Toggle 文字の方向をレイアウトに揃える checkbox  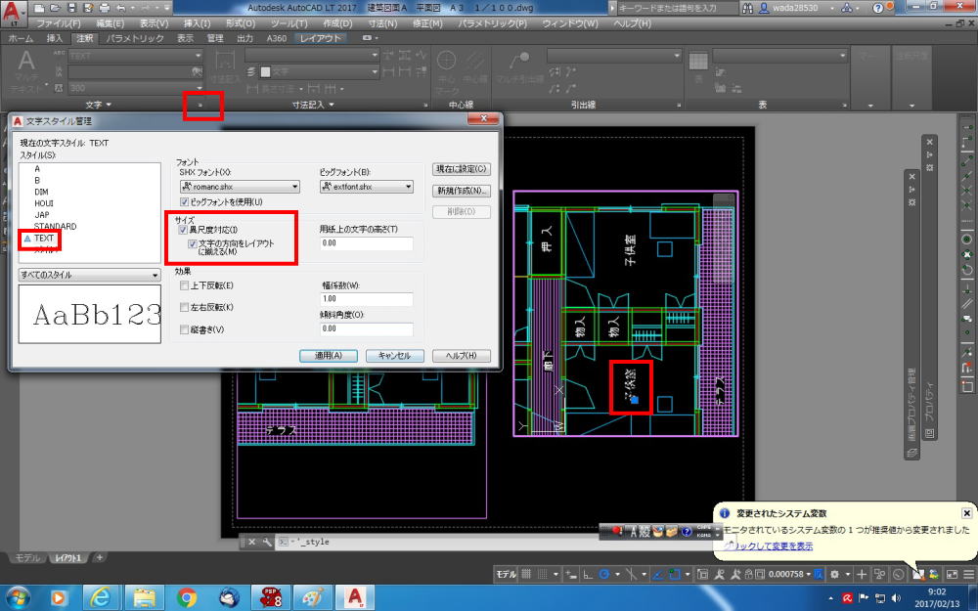(193, 243)
